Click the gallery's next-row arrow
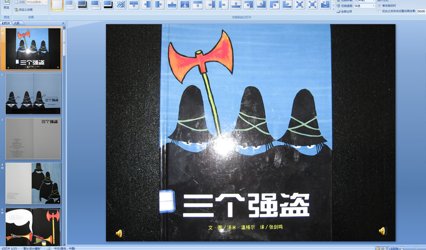The image size is (426, 250). click(334, 5)
